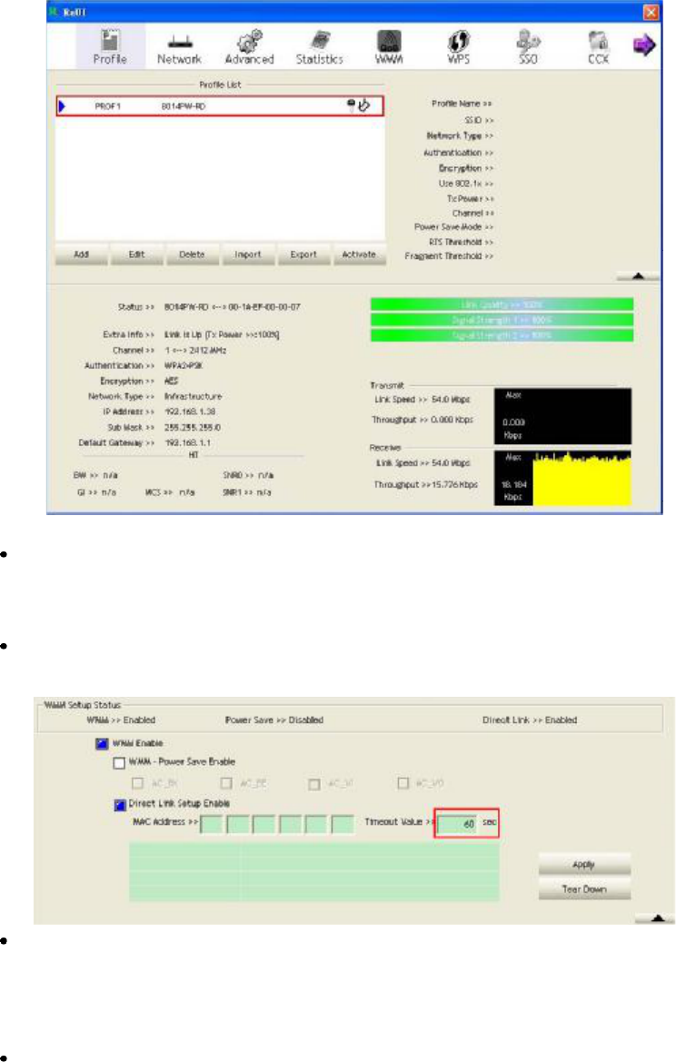Toggle the AC_VO checkbox
This screenshot has height=1062, width=676.
click(403, 783)
